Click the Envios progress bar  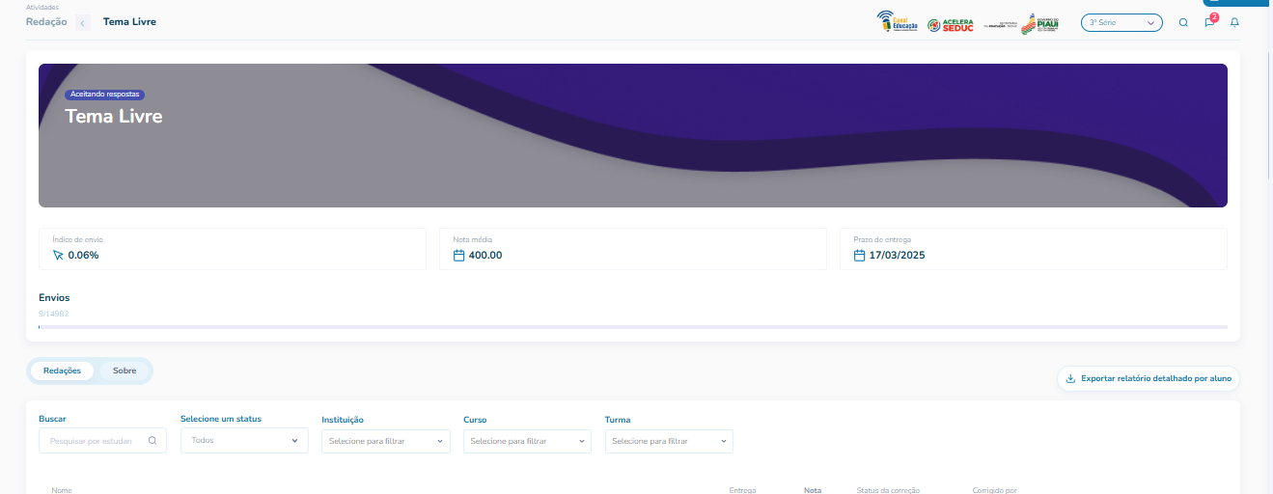click(x=632, y=327)
